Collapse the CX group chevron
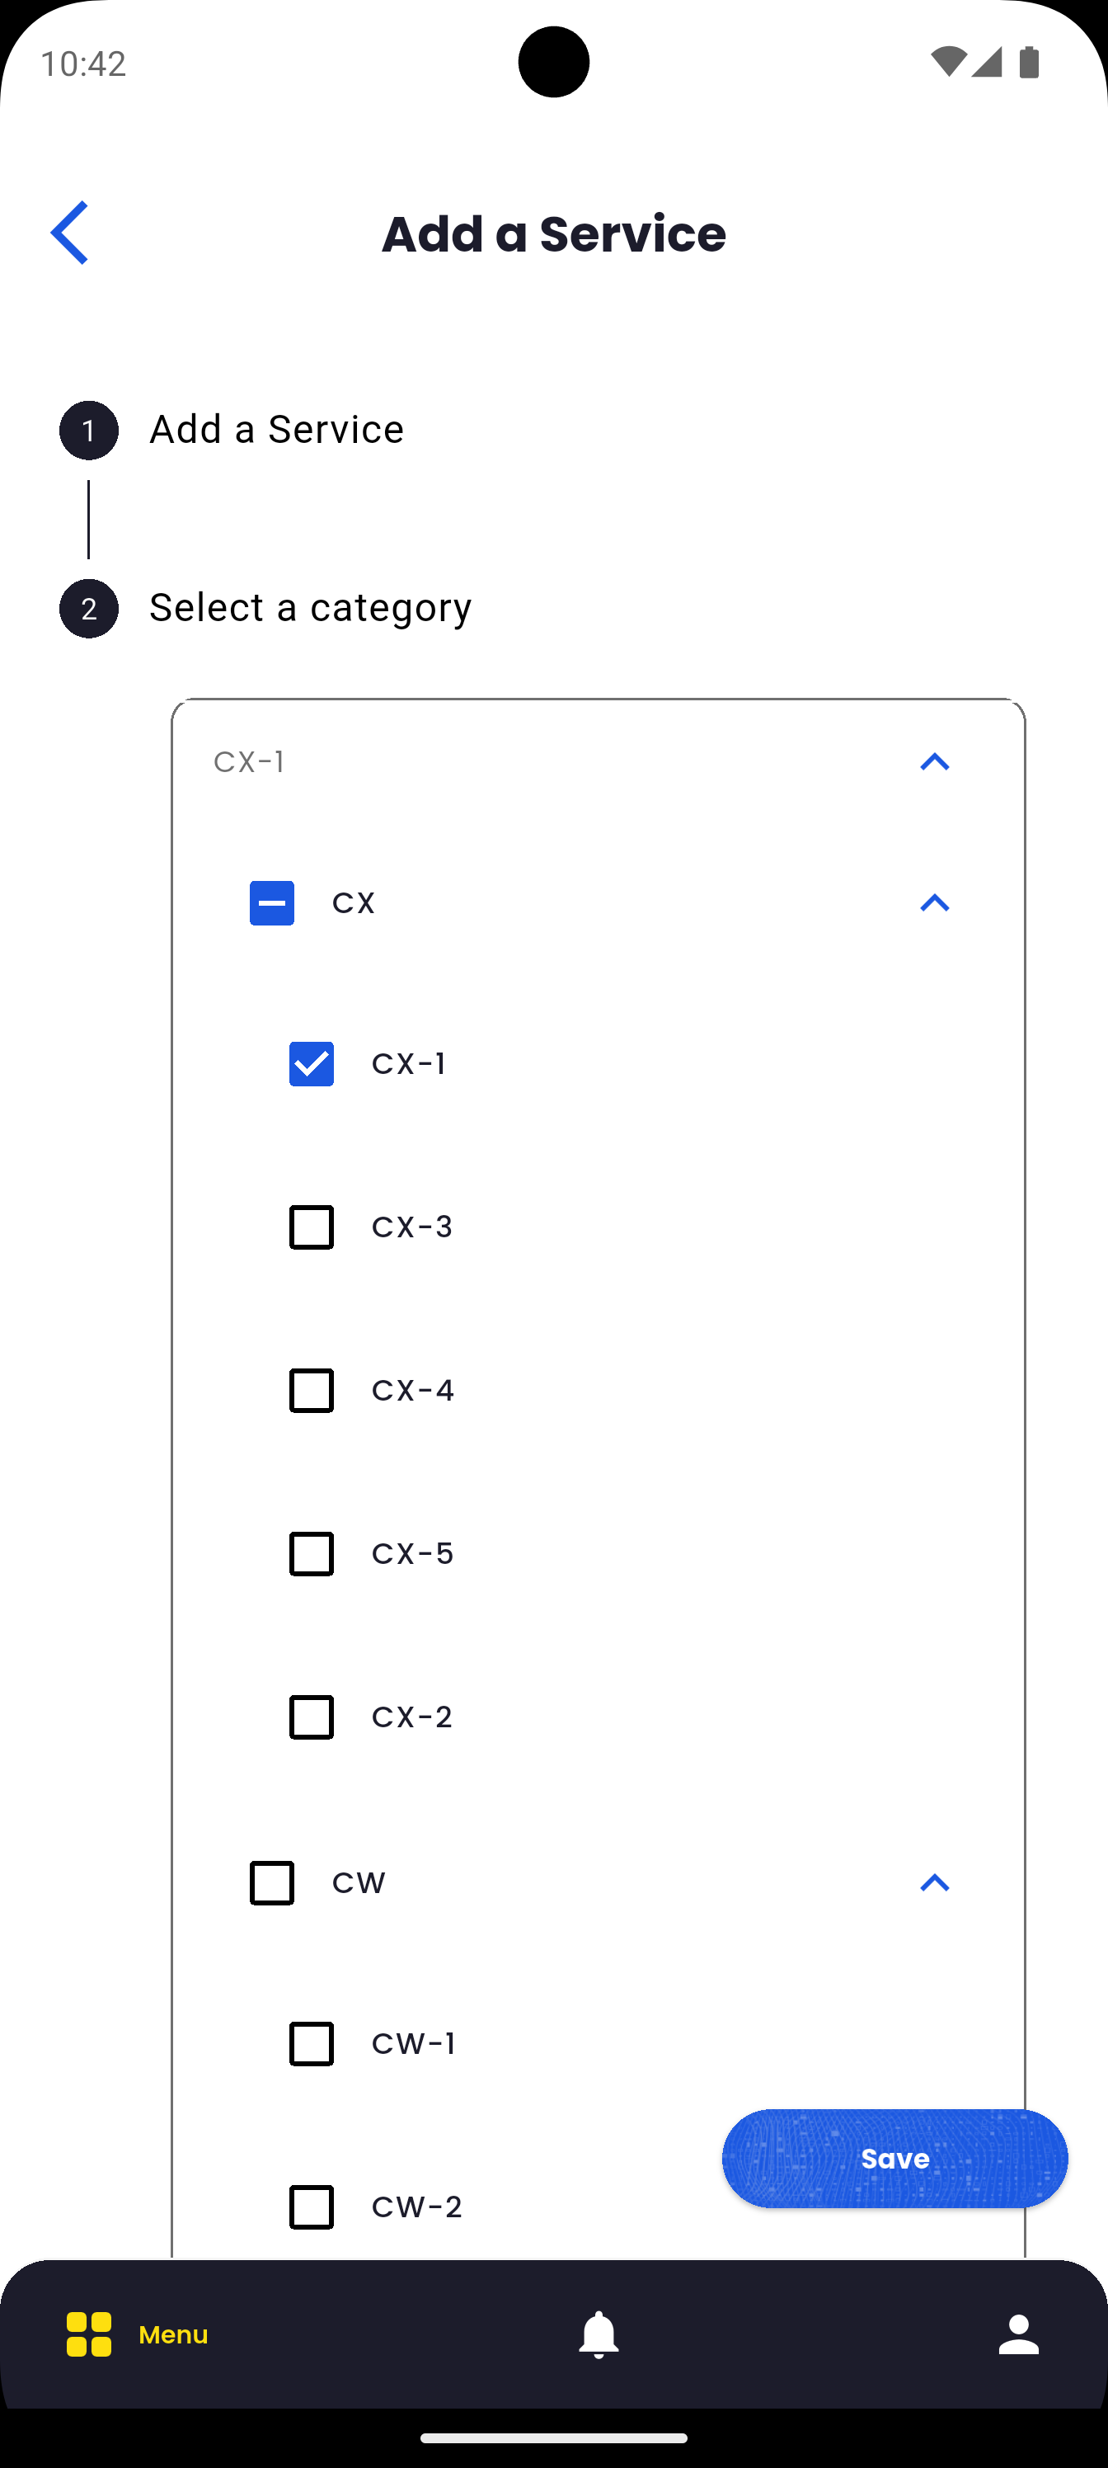Screen dimensions: 1108x2468 [934, 903]
